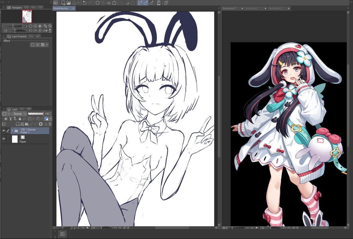Open the Change Layer Color dropdown arrow
The image size is (353, 239).
[50, 118]
